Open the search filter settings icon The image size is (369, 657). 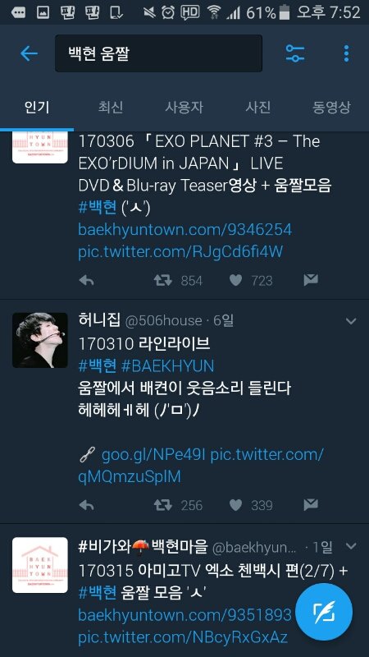coord(295,53)
